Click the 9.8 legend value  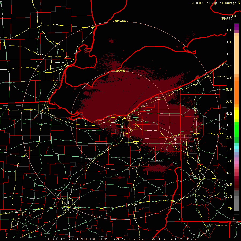pos(229,30)
